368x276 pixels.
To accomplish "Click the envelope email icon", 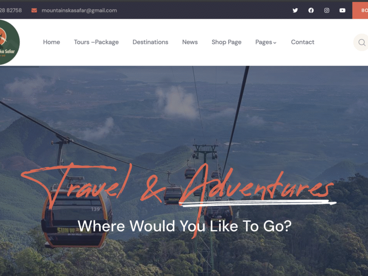I will pyautogui.click(x=34, y=10).
